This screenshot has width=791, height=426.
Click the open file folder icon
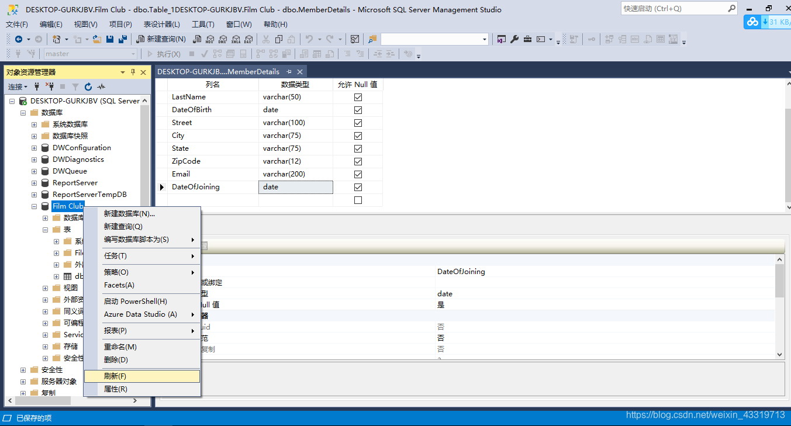tap(96, 39)
